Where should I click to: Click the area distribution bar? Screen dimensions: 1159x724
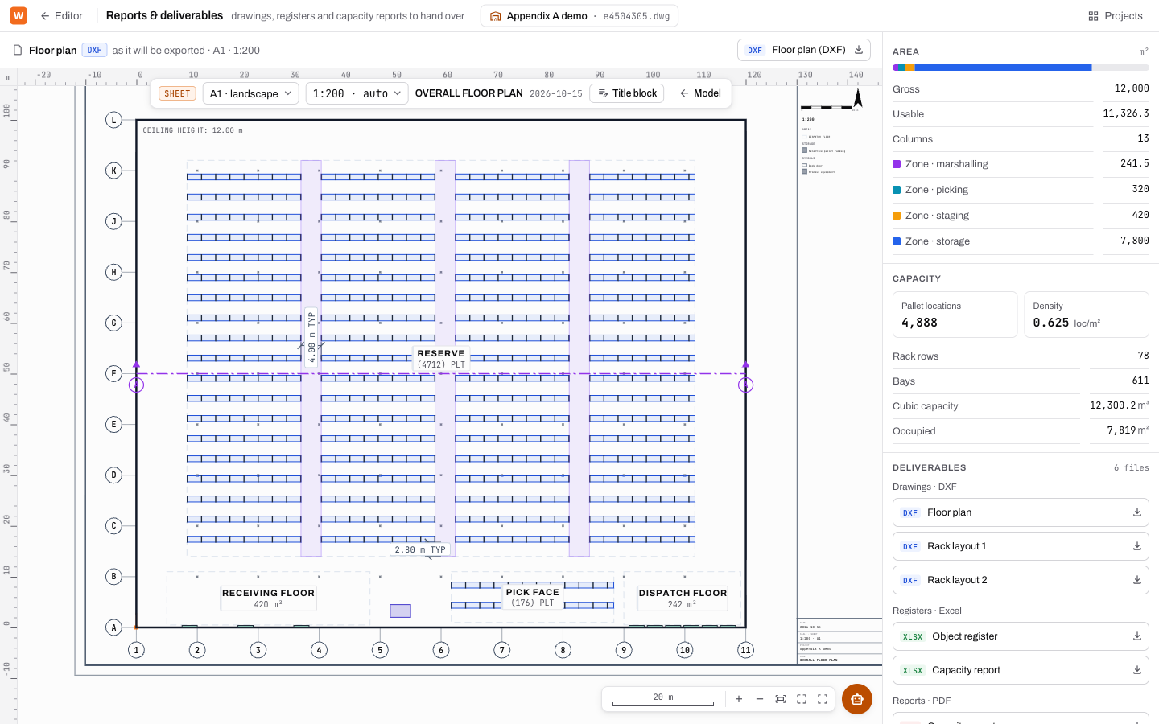[1021, 68]
